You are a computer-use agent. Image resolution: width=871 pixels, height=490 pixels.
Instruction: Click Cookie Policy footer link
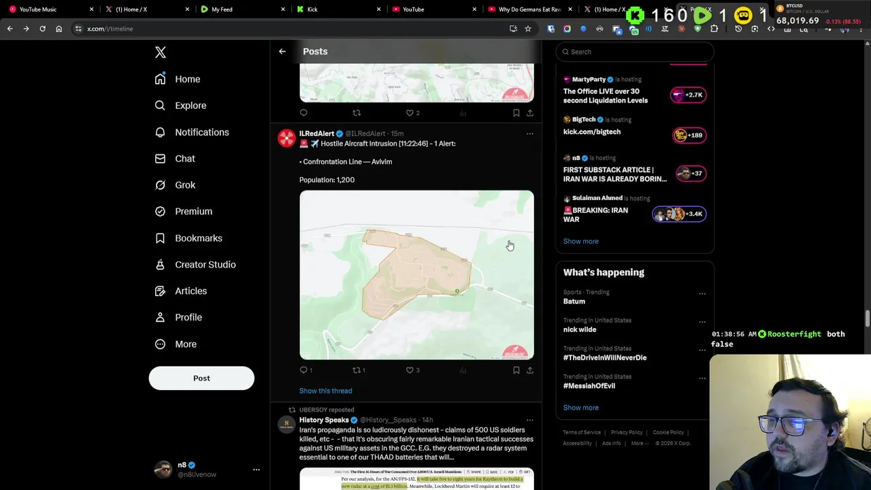coord(668,432)
